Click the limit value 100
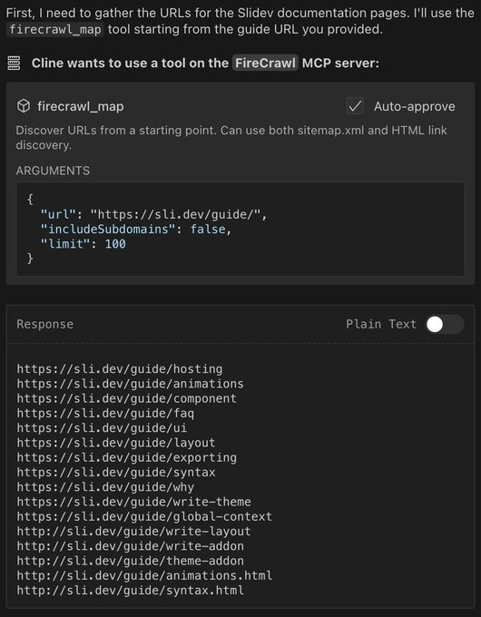The width and height of the screenshot is (481, 617). pos(115,244)
